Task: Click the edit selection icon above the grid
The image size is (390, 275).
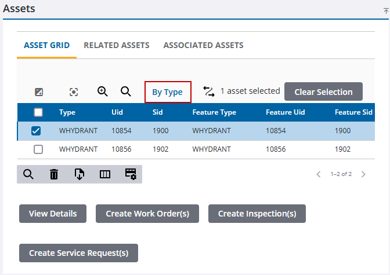Action: (39, 92)
